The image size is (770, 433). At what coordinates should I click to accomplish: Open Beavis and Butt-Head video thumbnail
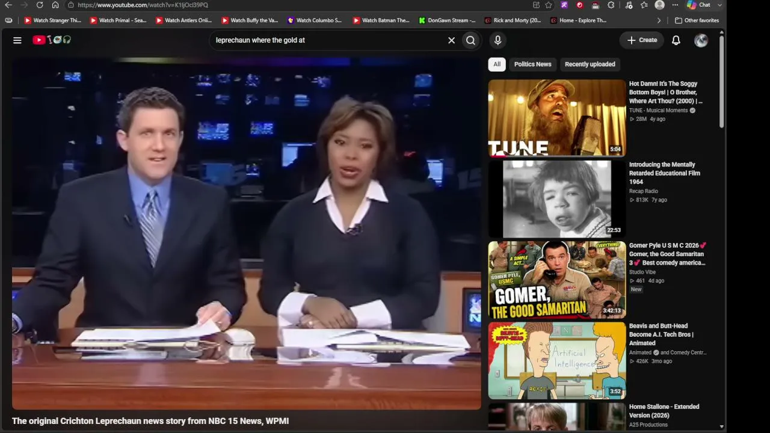(x=557, y=360)
